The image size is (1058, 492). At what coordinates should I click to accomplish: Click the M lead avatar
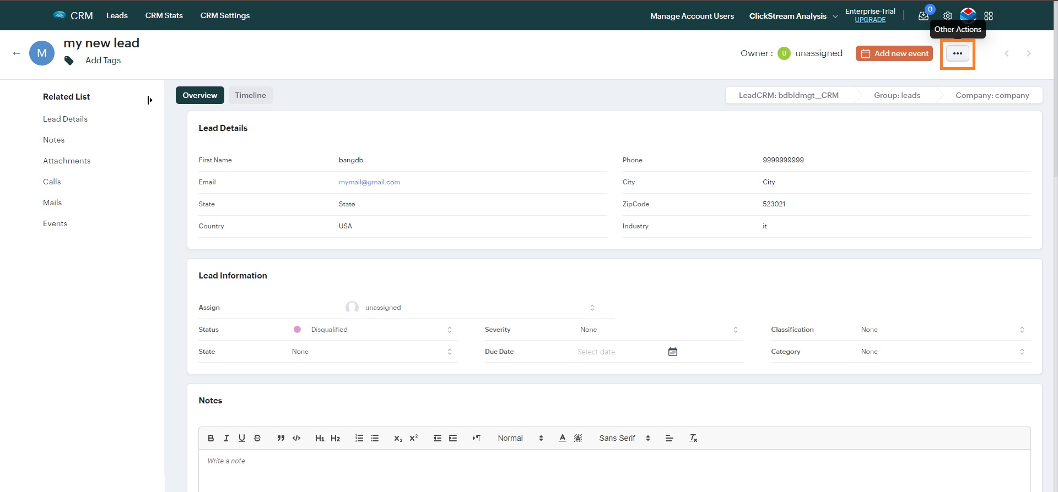coord(42,53)
